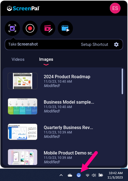Click the ScreenPal logo
128x181 pixels.
click(23, 8)
